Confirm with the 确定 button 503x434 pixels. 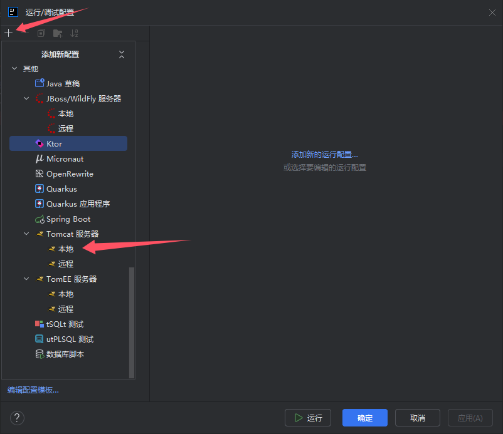(x=365, y=418)
